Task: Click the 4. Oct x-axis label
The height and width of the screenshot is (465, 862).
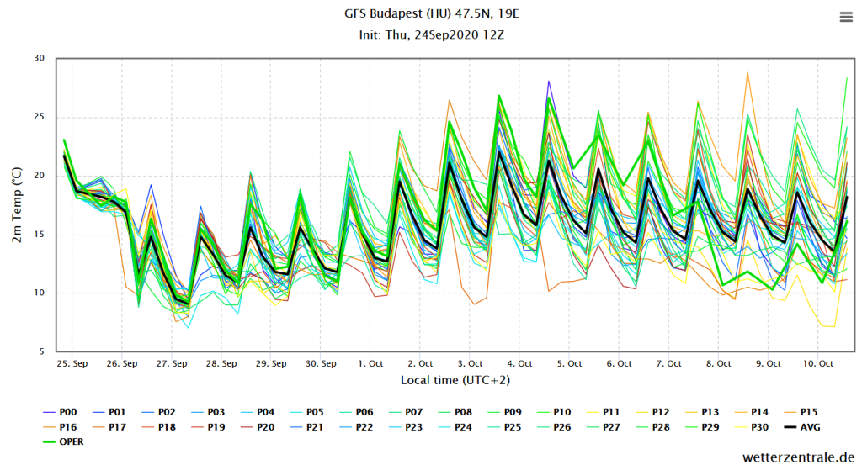Action: coord(519,363)
